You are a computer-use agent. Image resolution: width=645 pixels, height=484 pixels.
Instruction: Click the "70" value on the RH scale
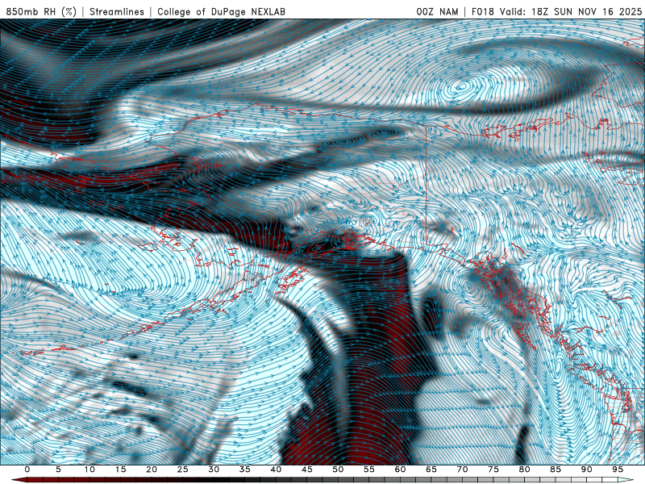pos(462,469)
